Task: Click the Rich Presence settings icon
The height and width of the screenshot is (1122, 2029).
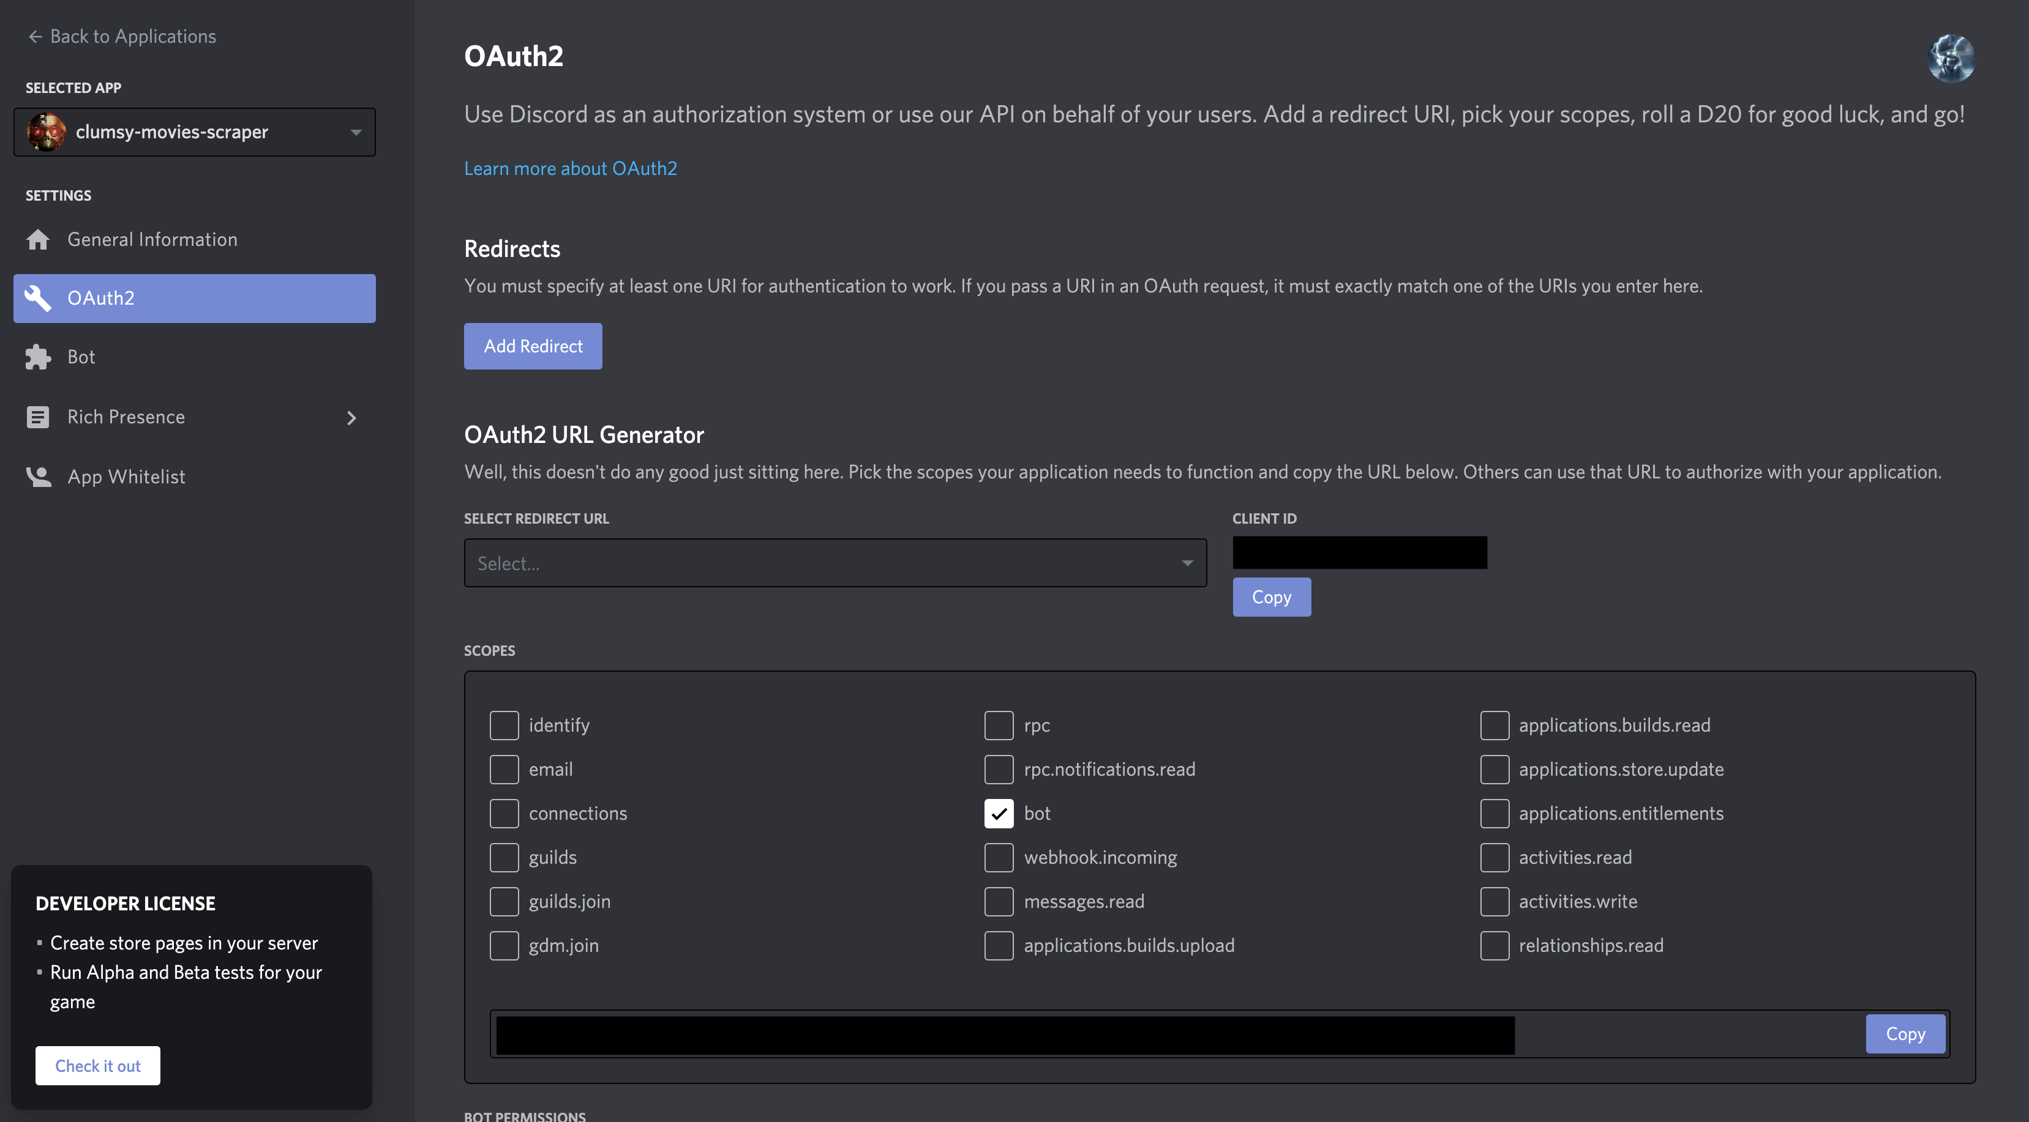Action: (37, 416)
